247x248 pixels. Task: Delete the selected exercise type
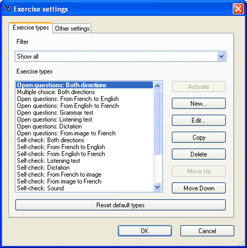point(198,154)
